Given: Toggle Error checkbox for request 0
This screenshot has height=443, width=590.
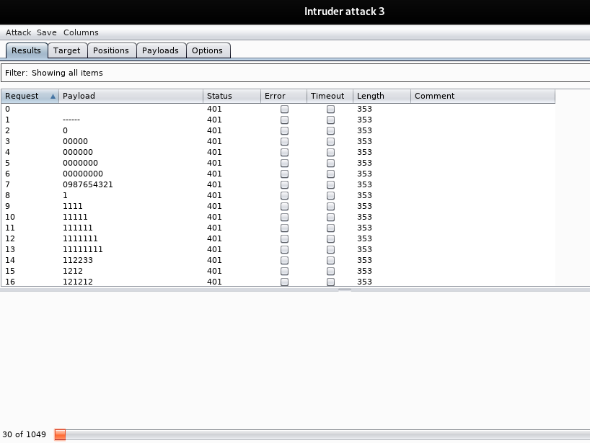Looking at the screenshot, I should click(284, 109).
